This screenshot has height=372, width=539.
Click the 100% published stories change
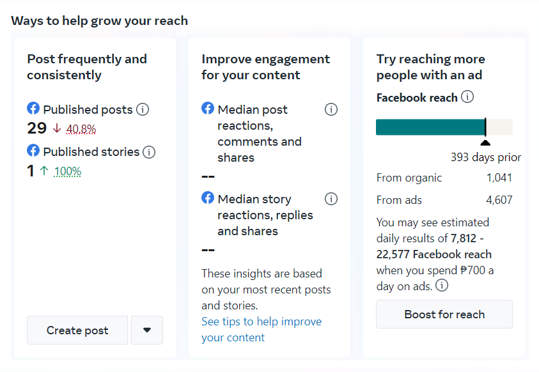click(68, 171)
